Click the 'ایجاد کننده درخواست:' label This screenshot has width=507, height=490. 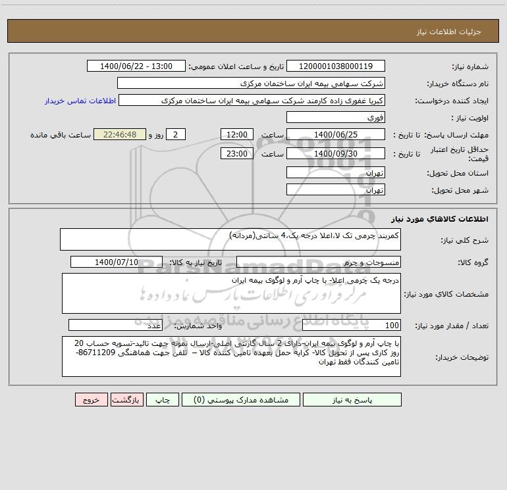[x=452, y=101]
